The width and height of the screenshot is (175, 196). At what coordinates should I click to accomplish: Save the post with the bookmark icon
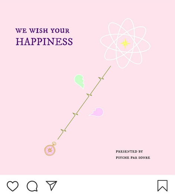coord(162,186)
